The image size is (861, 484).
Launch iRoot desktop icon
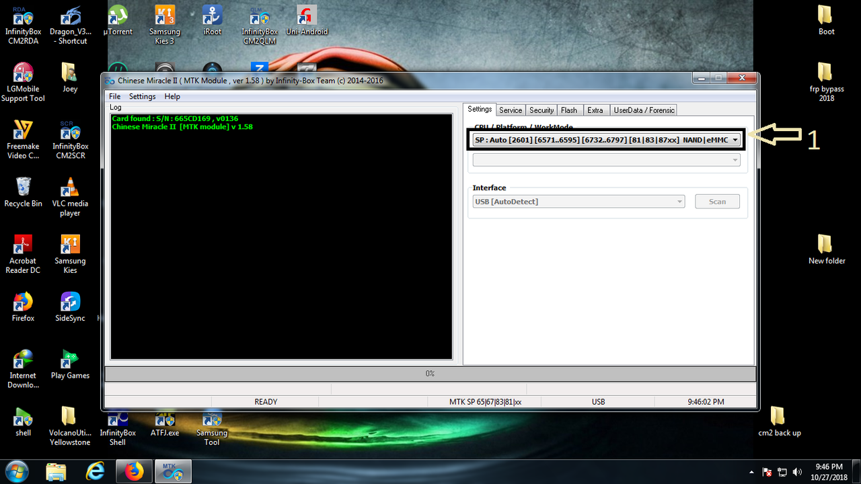[213, 20]
